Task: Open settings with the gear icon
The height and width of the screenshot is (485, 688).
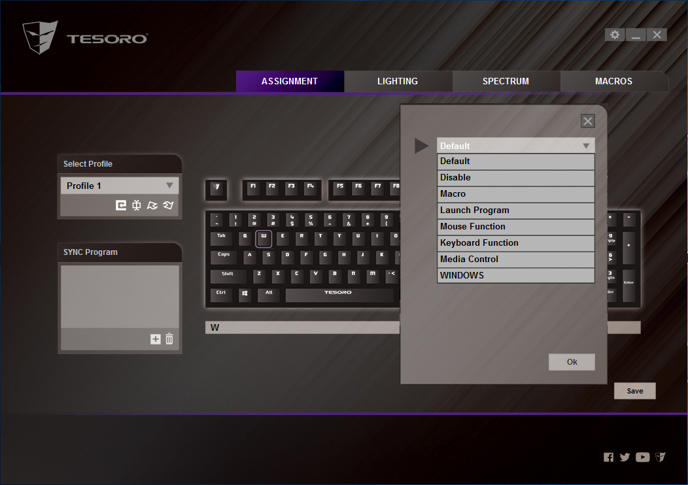Action: pyautogui.click(x=614, y=35)
